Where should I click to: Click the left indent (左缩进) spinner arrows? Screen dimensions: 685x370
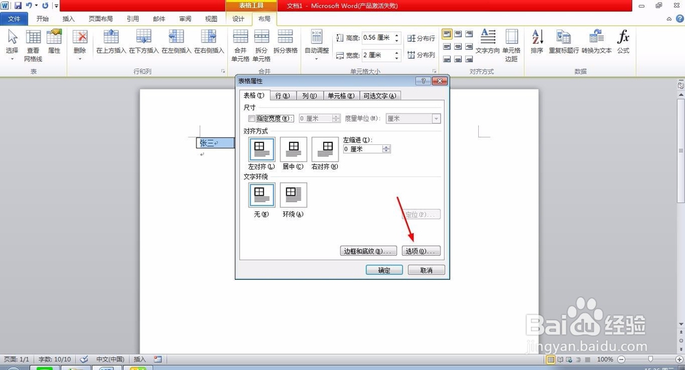386,149
